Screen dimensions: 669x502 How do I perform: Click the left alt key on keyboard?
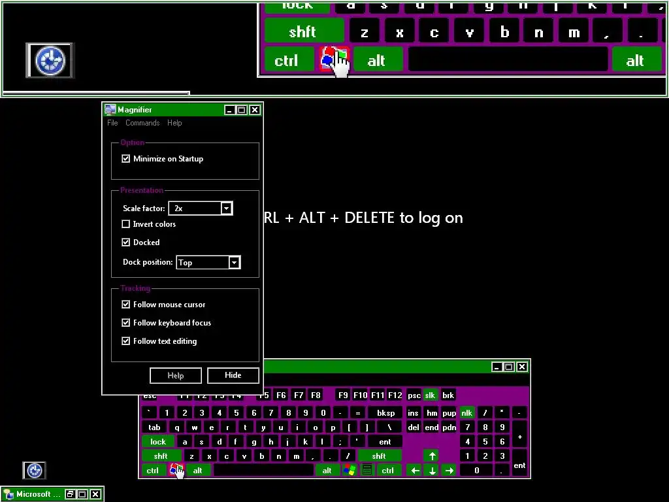click(197, 470)
